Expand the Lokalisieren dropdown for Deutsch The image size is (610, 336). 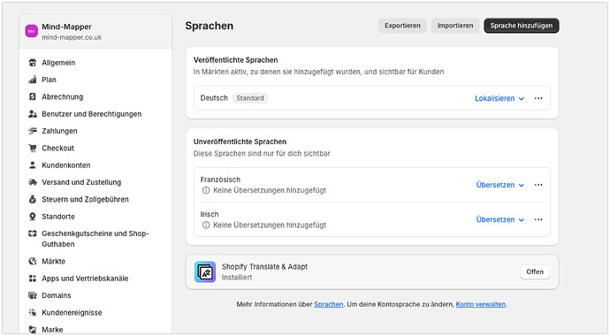pos(499,98)
